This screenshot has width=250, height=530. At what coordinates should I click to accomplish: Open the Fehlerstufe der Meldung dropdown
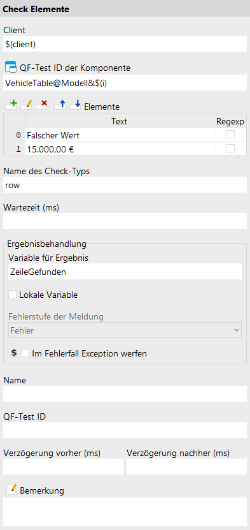pos(125,330)
